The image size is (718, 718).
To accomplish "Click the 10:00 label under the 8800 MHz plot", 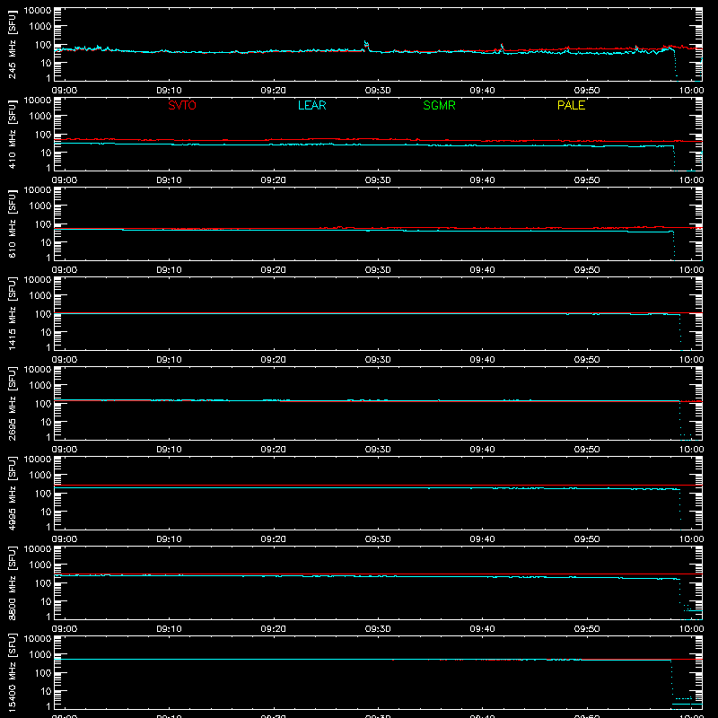I will click(691, 629).
